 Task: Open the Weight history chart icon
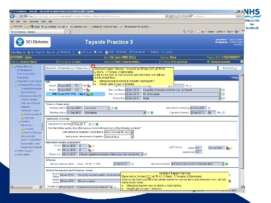coord(89,86)
